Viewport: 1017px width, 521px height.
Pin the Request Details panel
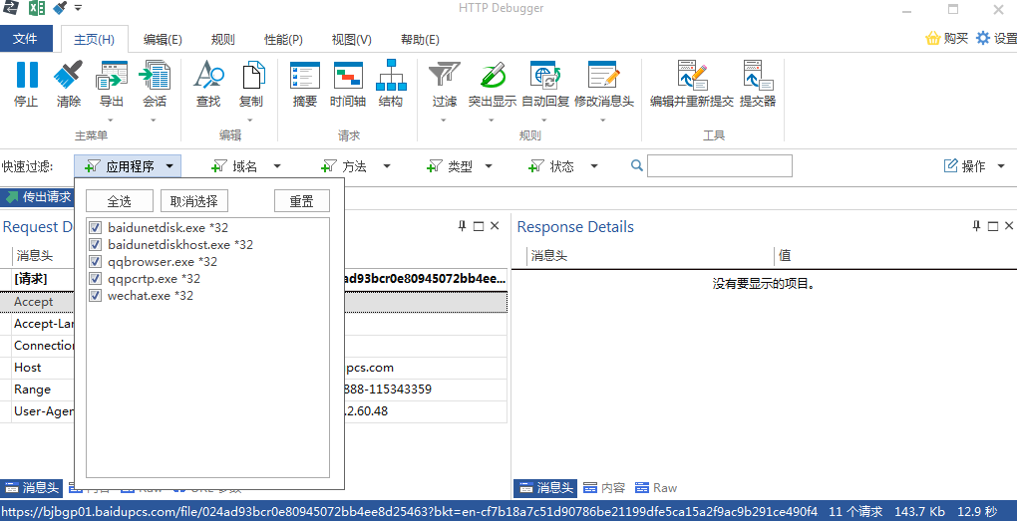(462, 226)
